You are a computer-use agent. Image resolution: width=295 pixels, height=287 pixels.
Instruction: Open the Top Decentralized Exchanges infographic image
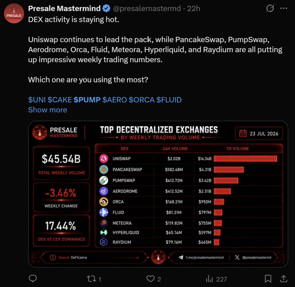158,194
